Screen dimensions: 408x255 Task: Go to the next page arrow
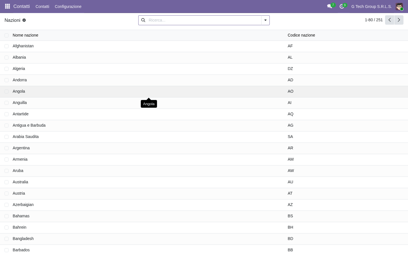(x=399, y=20)
